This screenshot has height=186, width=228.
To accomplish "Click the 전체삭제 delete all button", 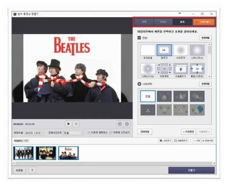I will (208, 141).
